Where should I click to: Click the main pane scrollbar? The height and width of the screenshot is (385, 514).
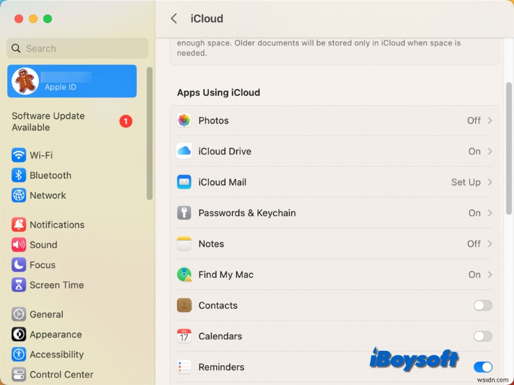tap(509, 148)
